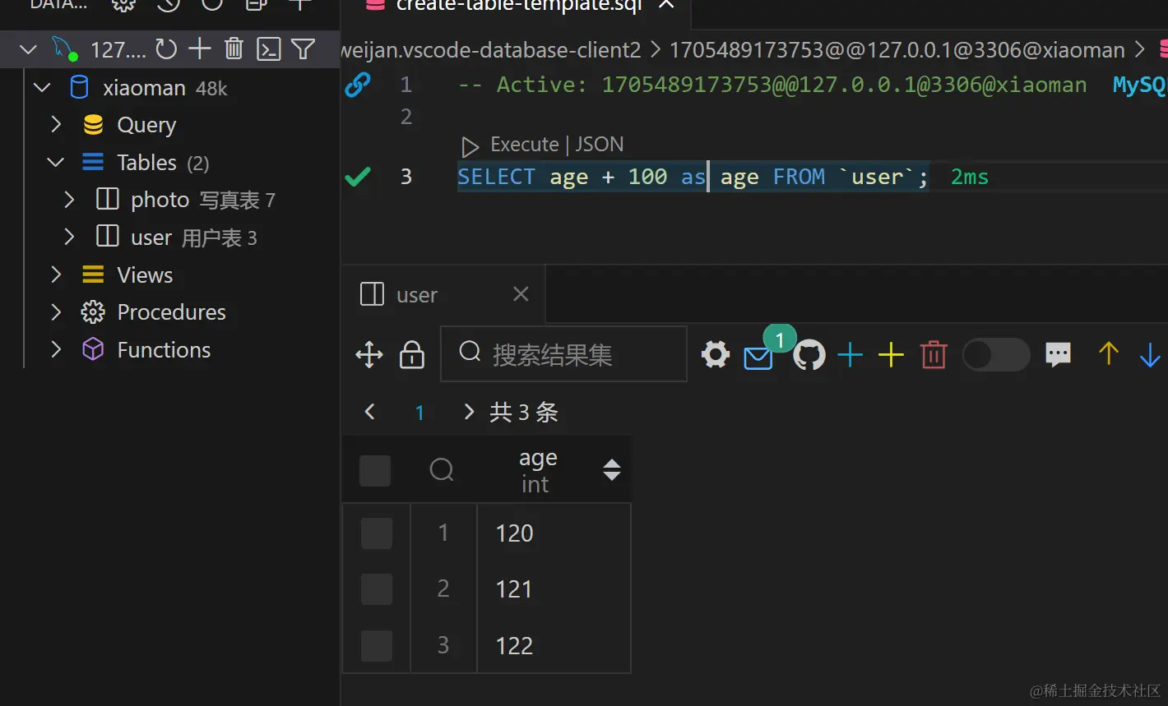Image resolution: width=1168 pixels, height=706 pixels.
Task: Open the mail icon with badge 1
Action: 758,358
